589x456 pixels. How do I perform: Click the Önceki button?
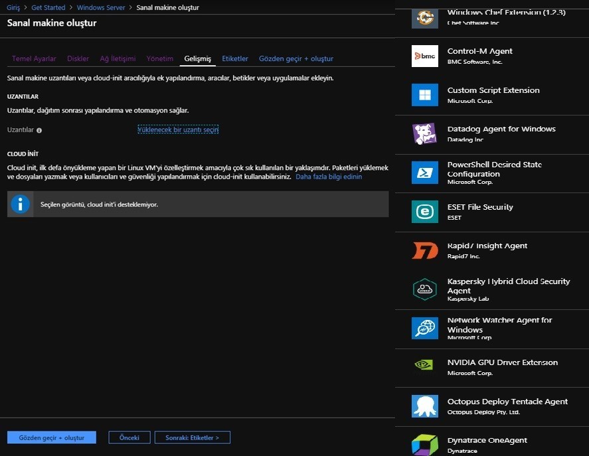click(129, 437)
